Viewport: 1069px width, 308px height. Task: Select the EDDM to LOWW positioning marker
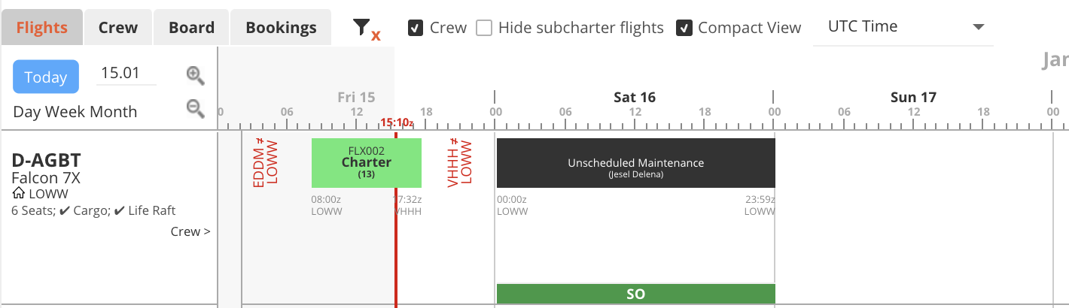266,162
